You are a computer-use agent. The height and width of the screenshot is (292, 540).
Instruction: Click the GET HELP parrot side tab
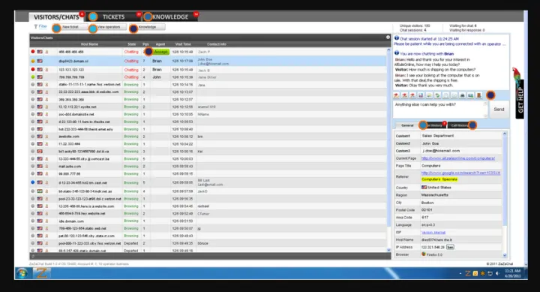[x=520, y=93]
